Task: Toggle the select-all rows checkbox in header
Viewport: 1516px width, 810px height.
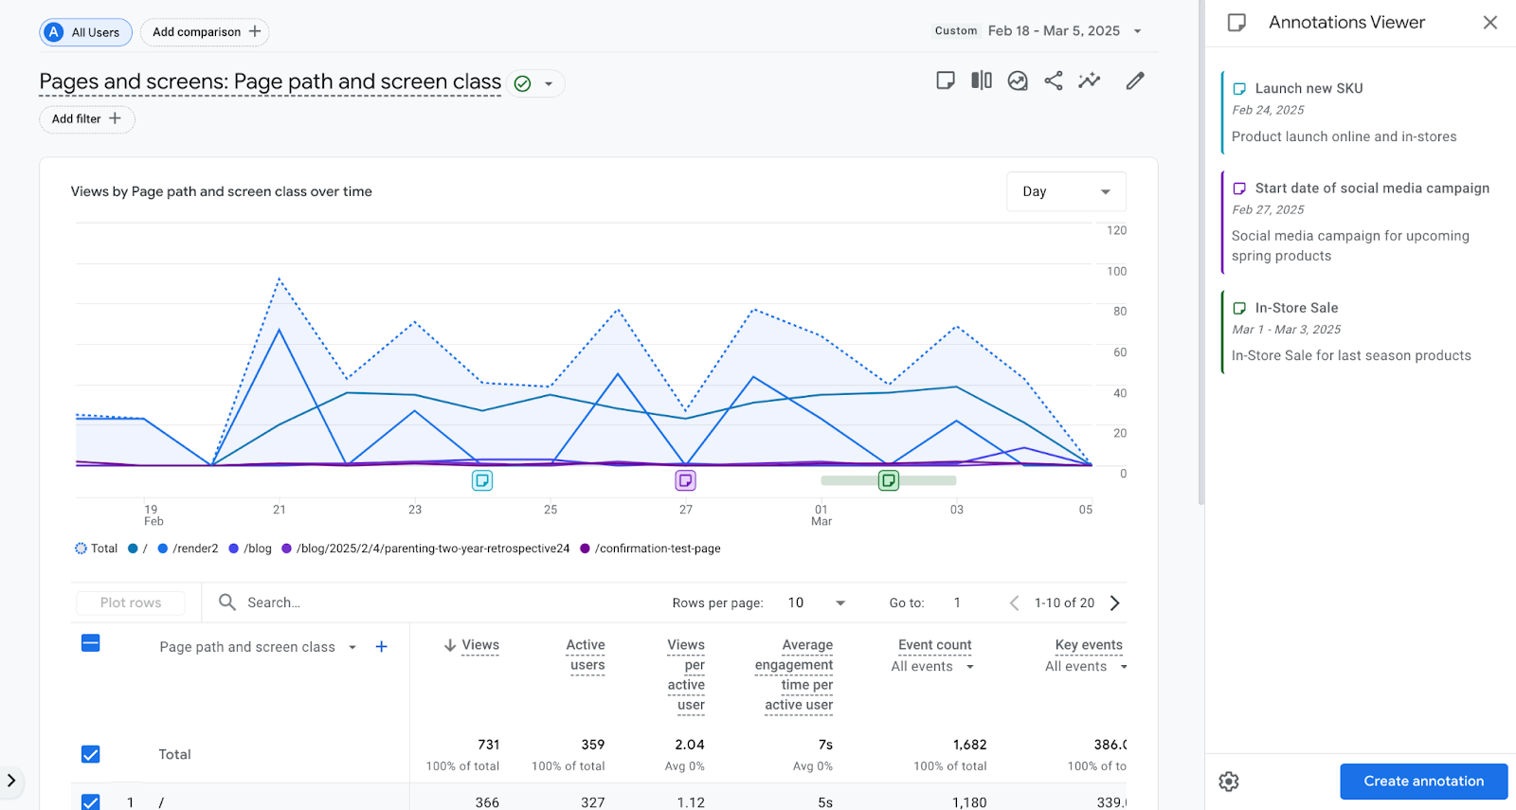Action: click(x=91, y=643)
